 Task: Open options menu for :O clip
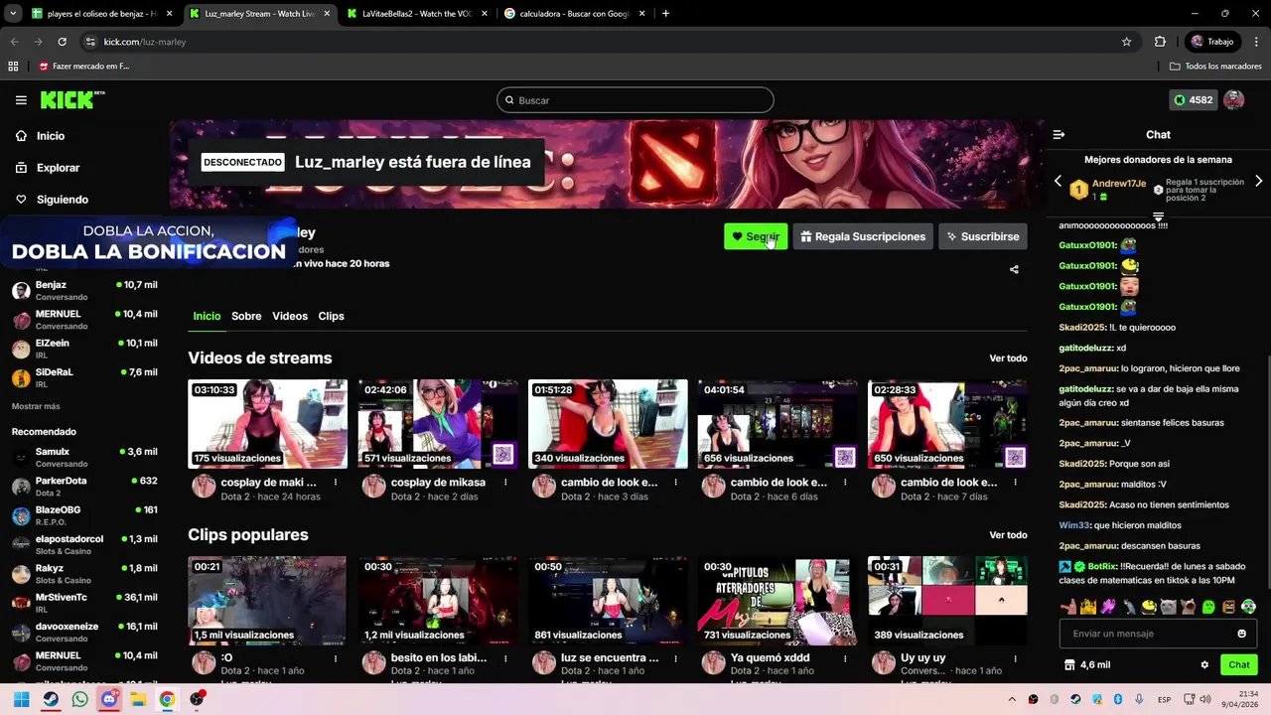(x=336, y=658)
